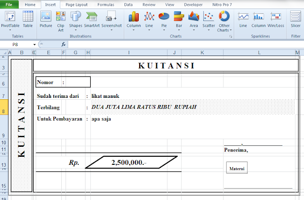This screenshot has width=304, height=200.
Task: Open the Charts dialog launcher
Action: click(231, 36)
